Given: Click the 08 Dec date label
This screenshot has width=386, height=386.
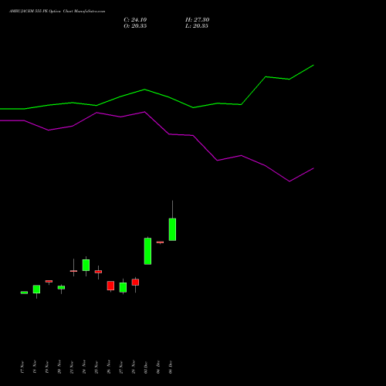Looking at the screenshot, I should click(x=171, y=367).
